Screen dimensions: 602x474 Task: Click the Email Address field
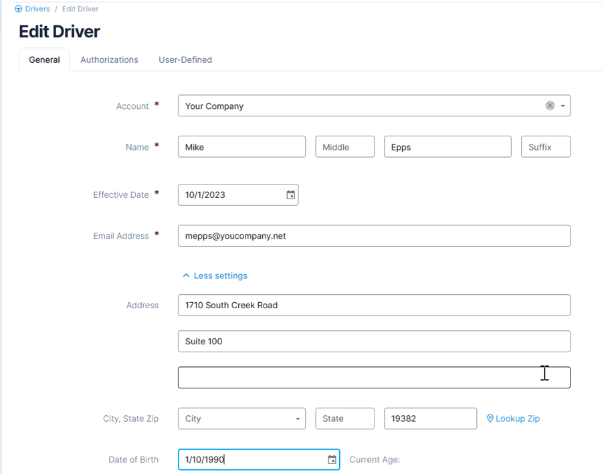pyautogui.click(x=375, y=235)
